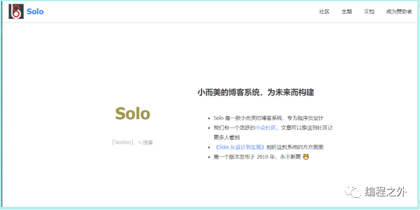Open the 《Solo 从设计到实现》 link
Screen dimensions: 420x210
pyautogui.click(x=240, y=147)
